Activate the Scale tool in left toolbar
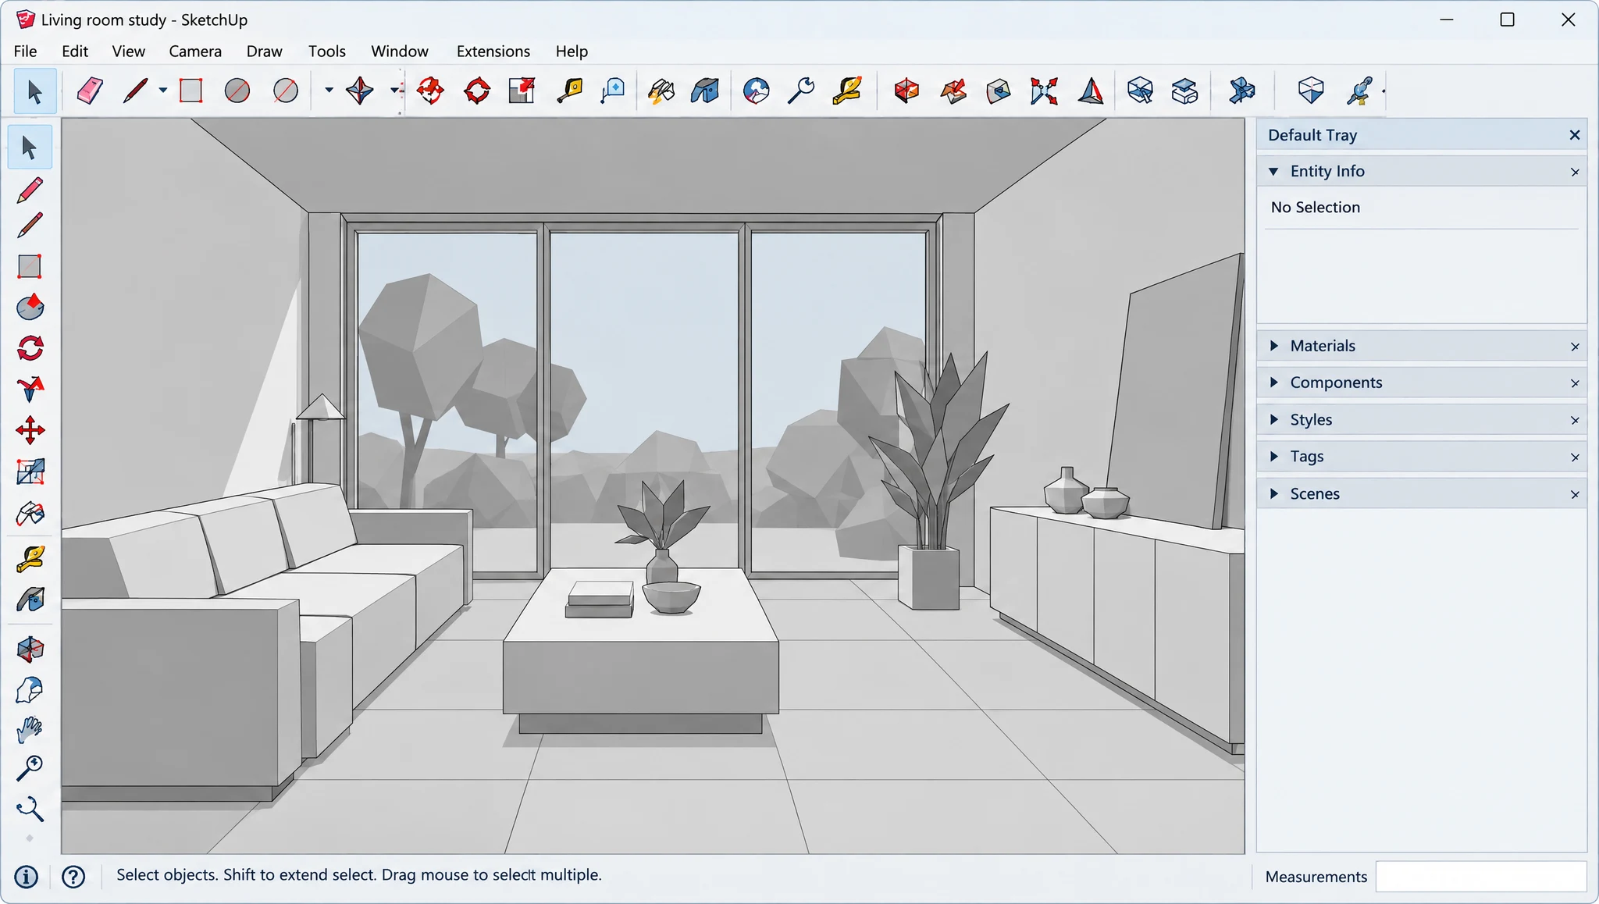 [x=30, y=472]
